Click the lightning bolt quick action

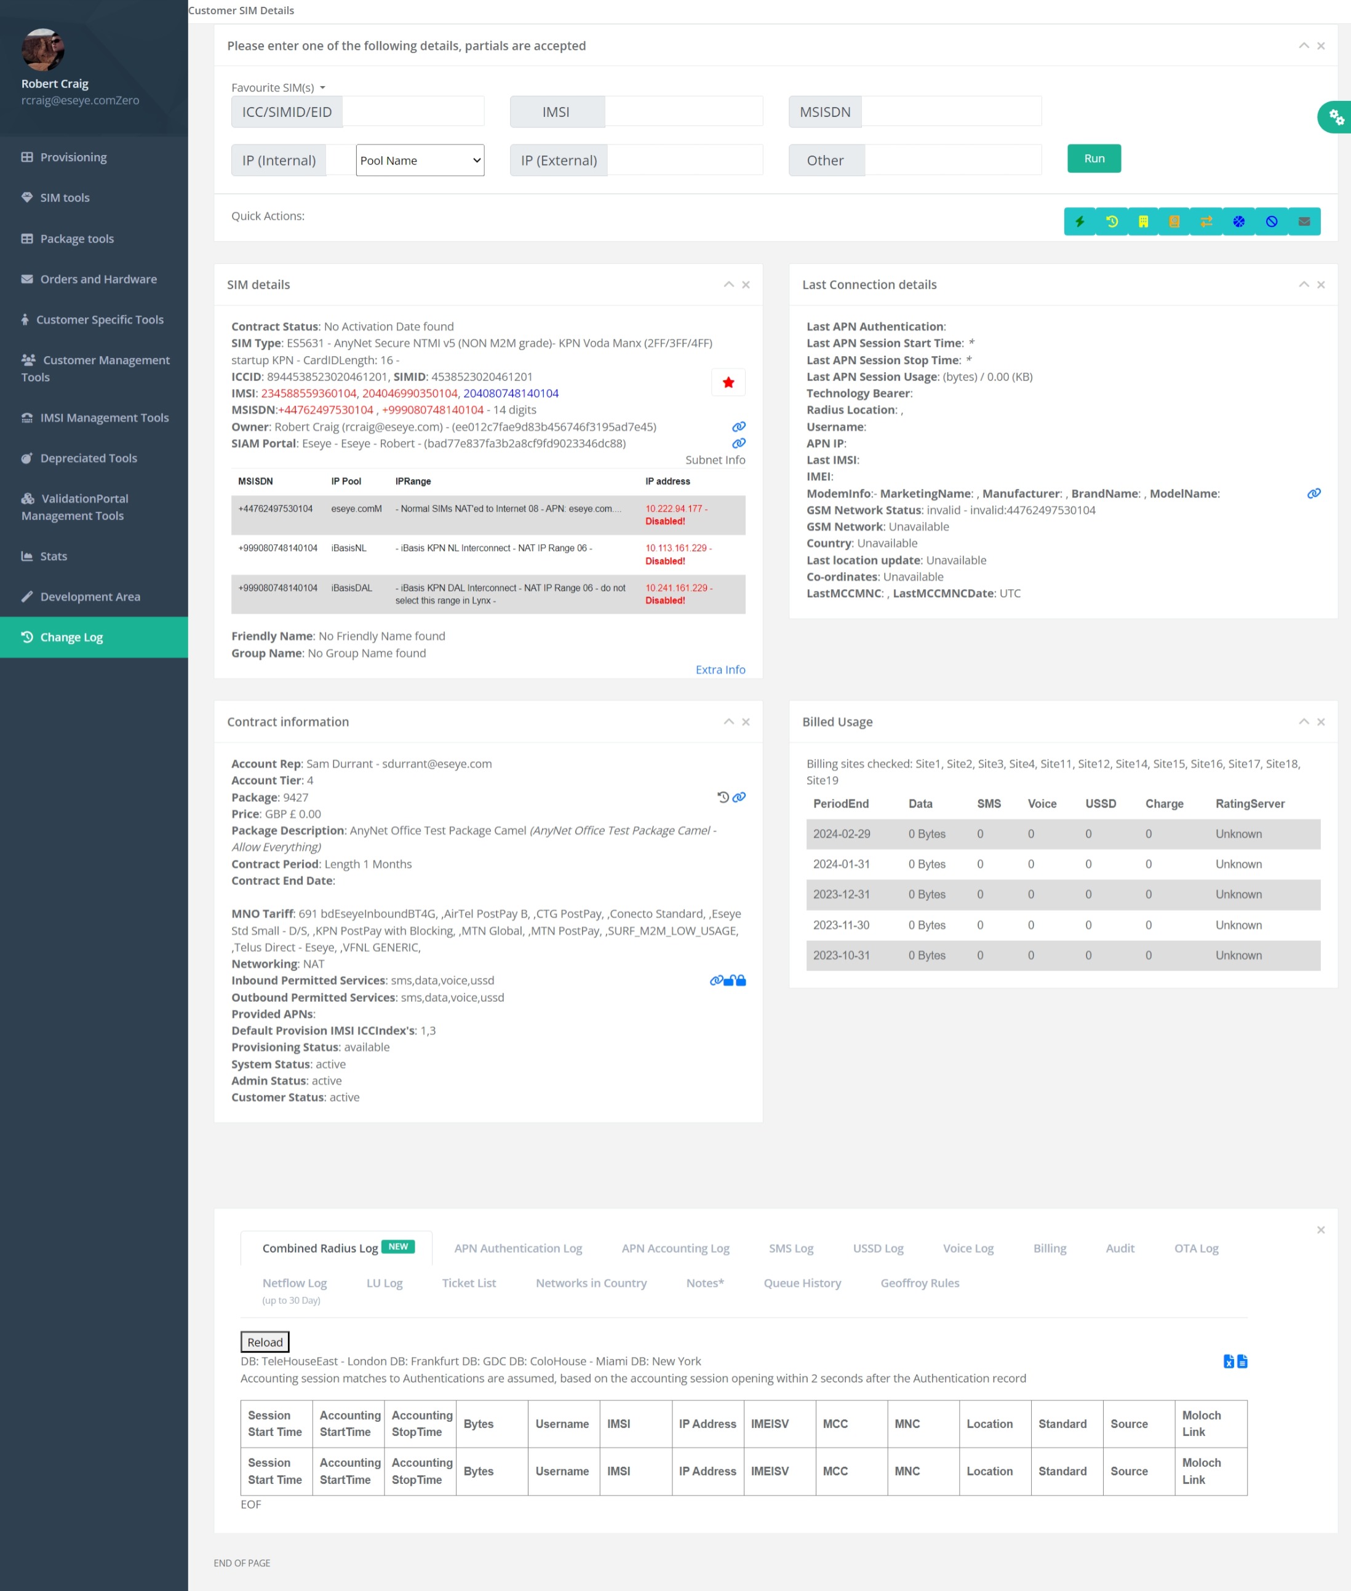(x=1079, y=221)
